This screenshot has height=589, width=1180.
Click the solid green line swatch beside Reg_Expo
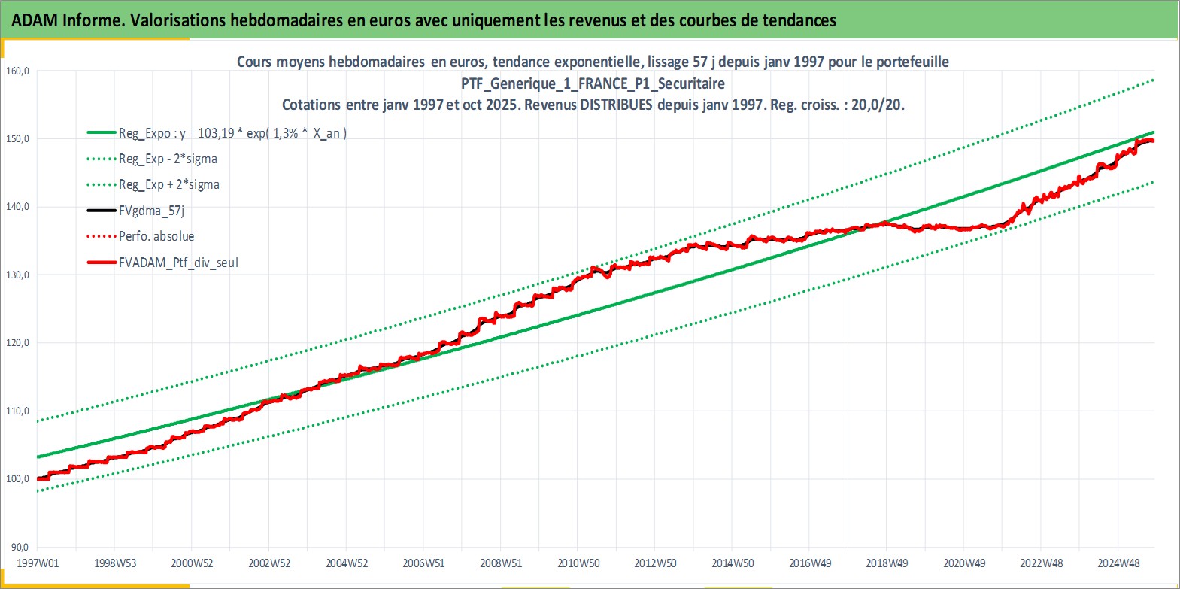tap(102, 133)
